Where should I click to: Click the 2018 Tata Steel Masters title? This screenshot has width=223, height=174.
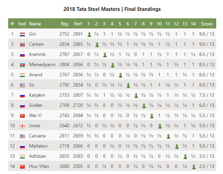pos(92,9)
